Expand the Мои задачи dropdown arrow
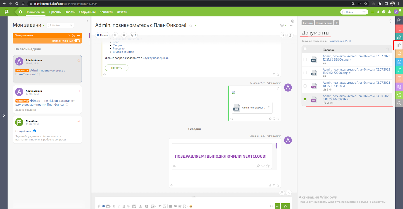The height and width of the screenshot is (209, 403). pos(43,25)
